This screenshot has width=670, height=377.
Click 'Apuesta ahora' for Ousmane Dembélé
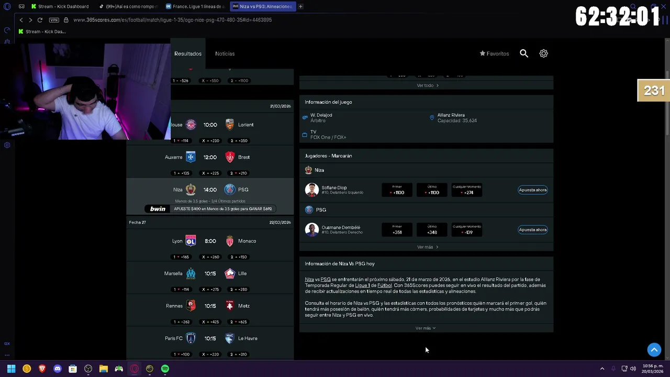pos(533,230)
